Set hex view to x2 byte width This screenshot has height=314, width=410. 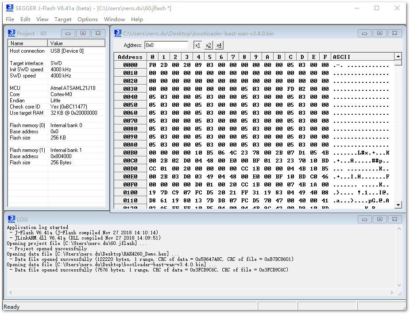[208, 45]
